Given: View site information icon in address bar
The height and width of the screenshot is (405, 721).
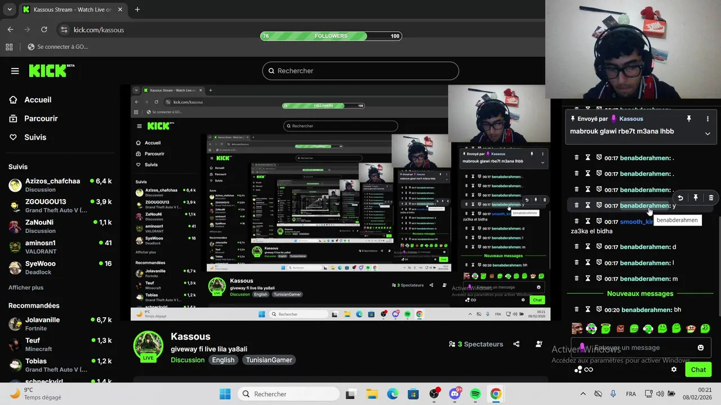Looking at the screenshot, I should pos(64,30).
